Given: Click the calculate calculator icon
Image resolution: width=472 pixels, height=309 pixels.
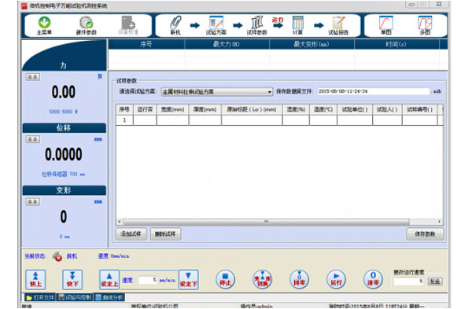Looking at the screenshot, I should (297, 23).
